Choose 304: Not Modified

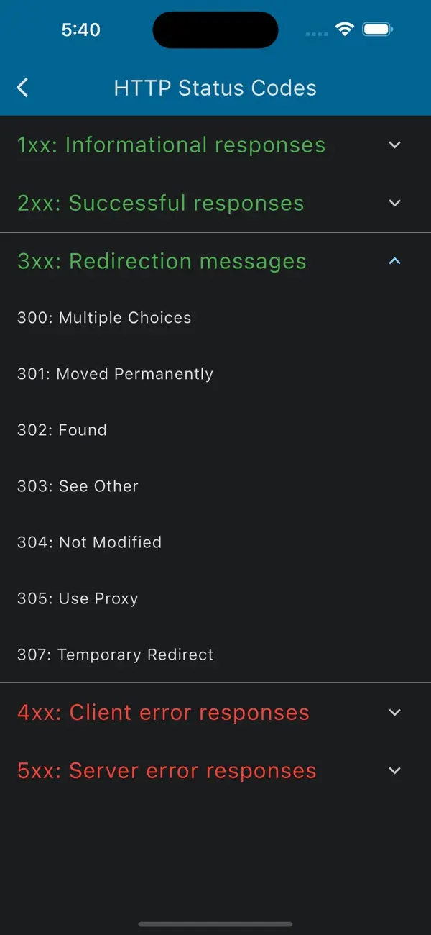click(89, 542)
